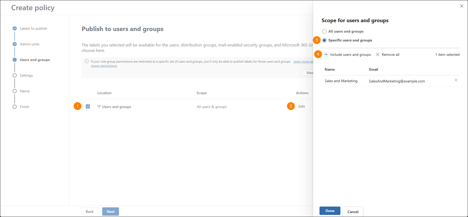Click the Settings step circle

click(15, 75)
